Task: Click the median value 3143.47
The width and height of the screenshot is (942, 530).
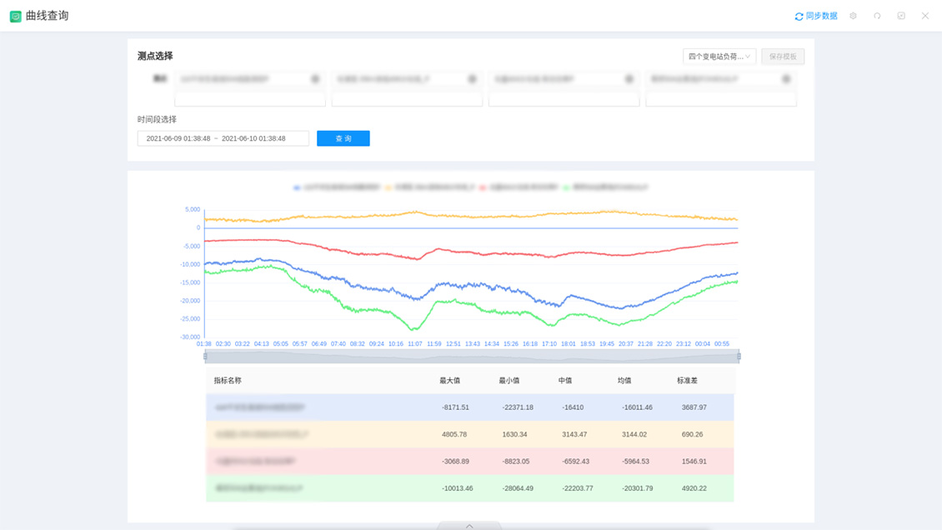Action: point(574,434)
